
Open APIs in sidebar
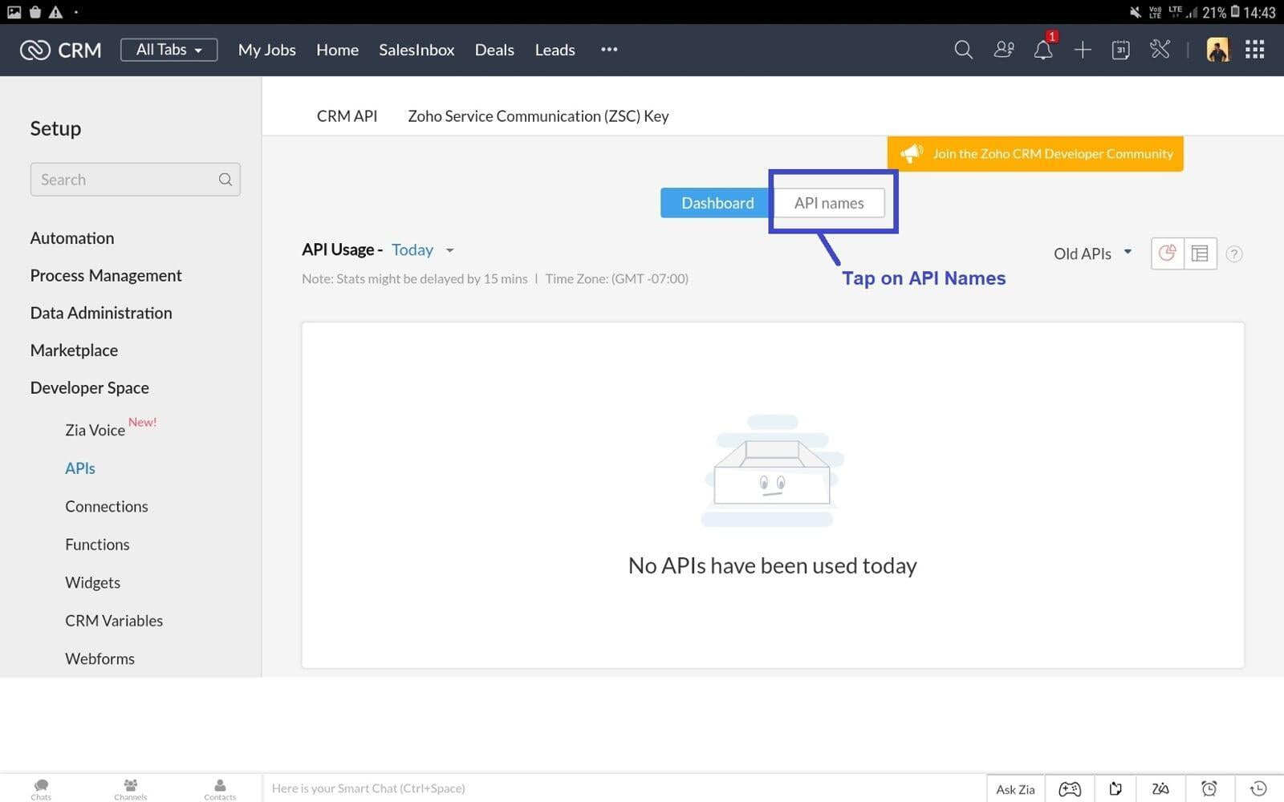(80, 468)
